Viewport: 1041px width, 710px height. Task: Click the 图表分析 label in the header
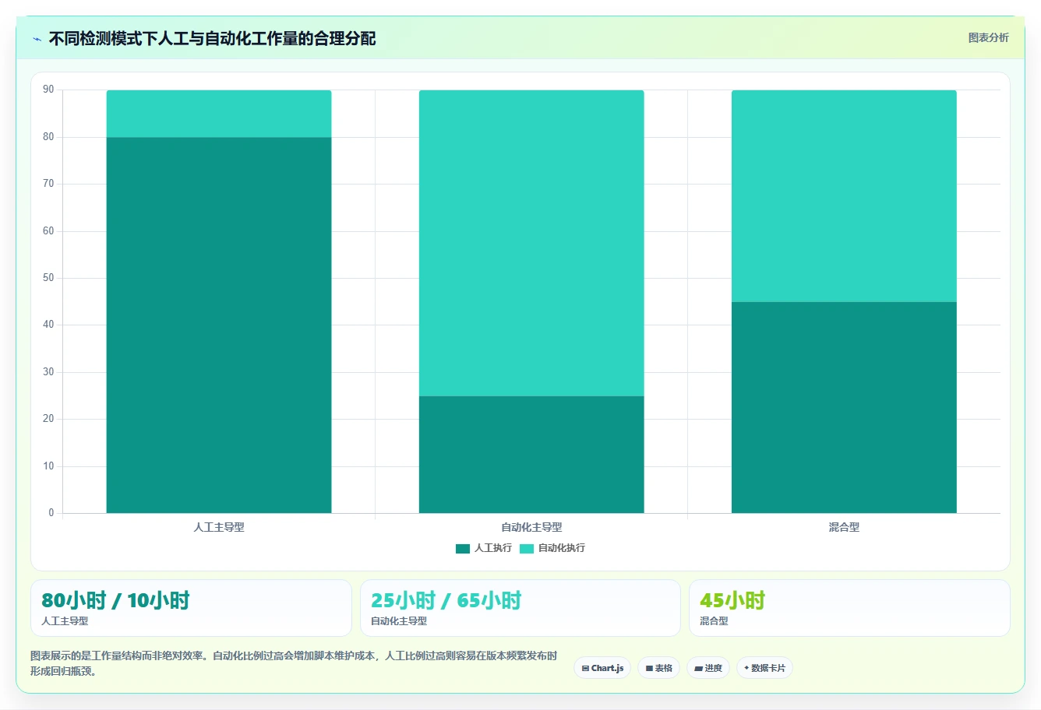coord(988,37)
